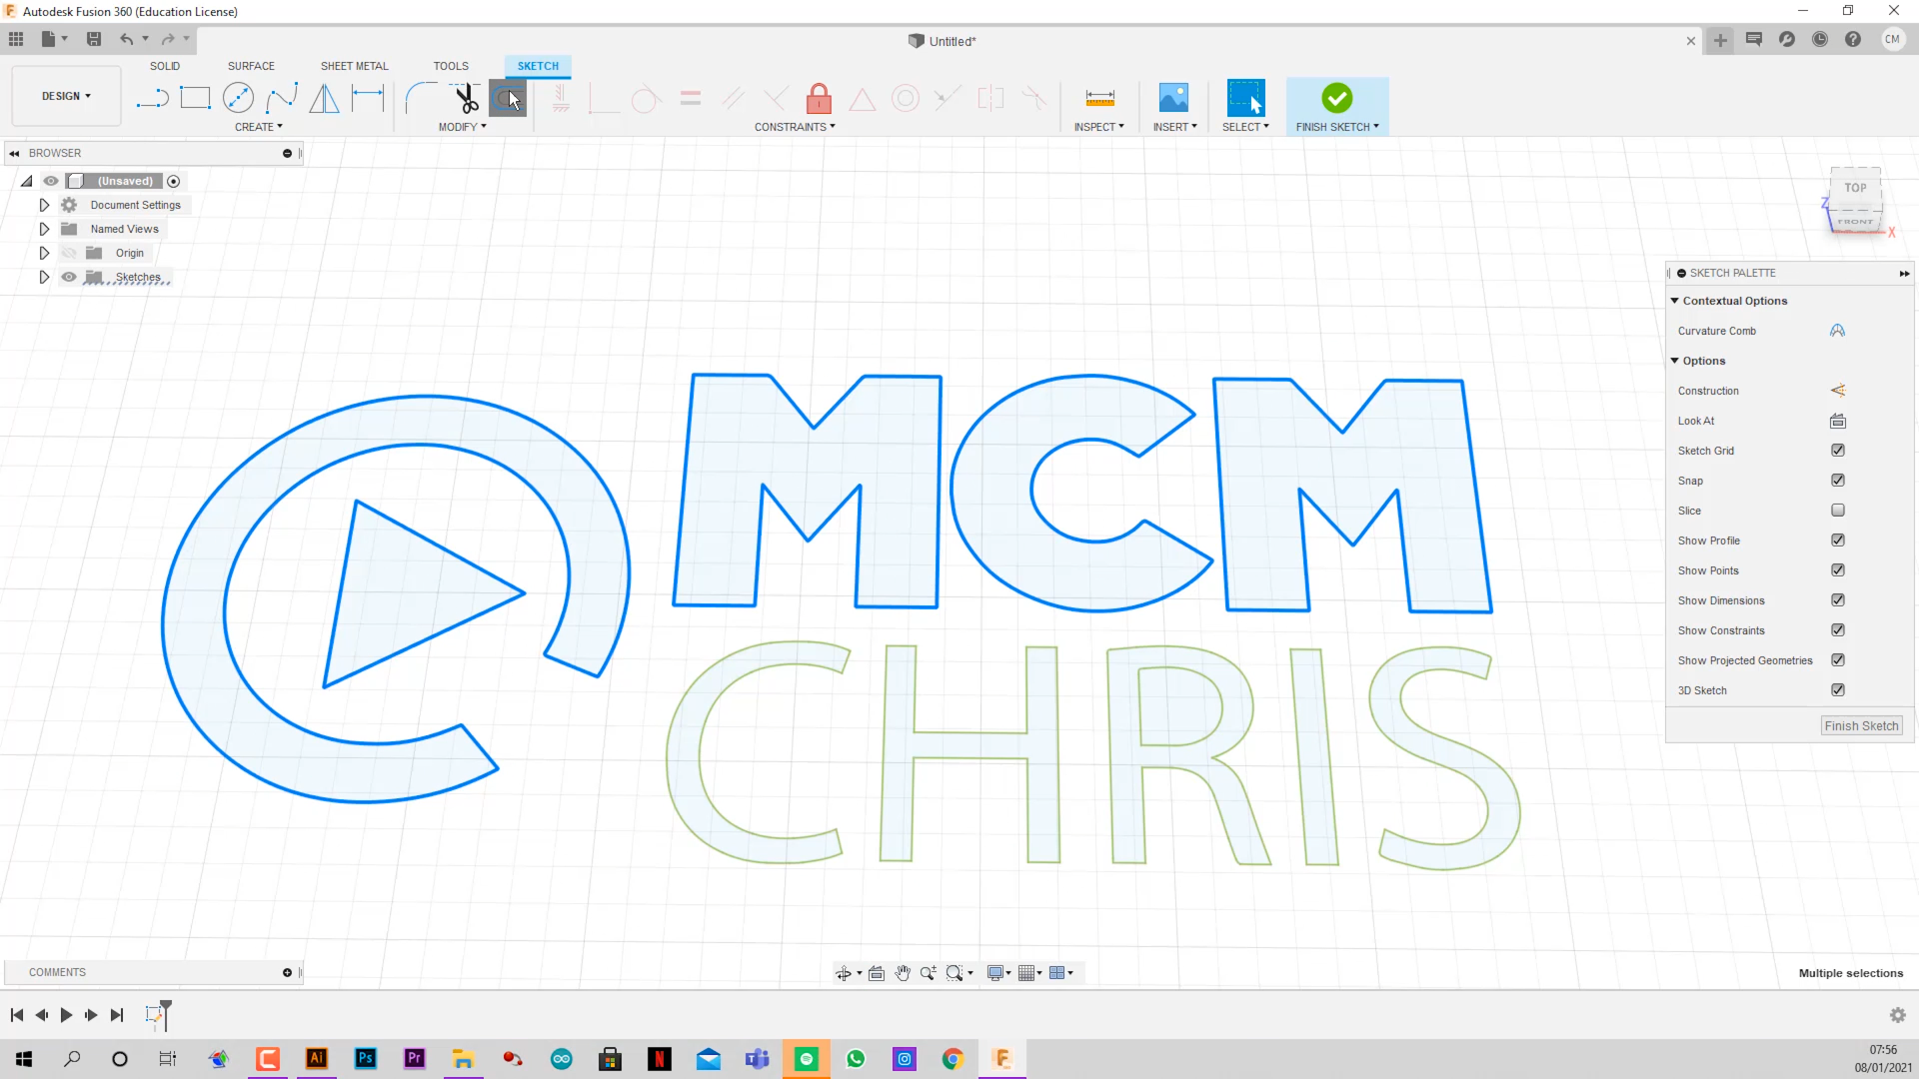This screenshot has width=1919, height=1079.
Task: Click the Finish Sketch green button
Action: click(1336, 98)
